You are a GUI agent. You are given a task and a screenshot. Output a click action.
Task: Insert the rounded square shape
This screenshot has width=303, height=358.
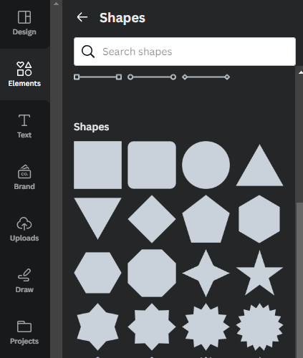point(152,165)
